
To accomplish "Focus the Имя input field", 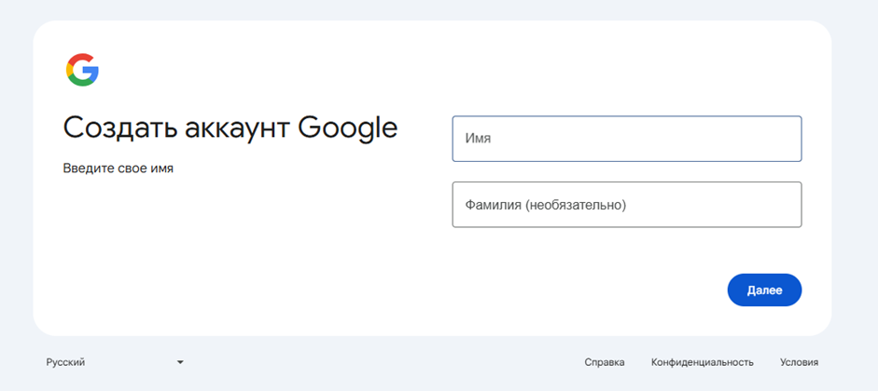I will click(x=627, y=139).
